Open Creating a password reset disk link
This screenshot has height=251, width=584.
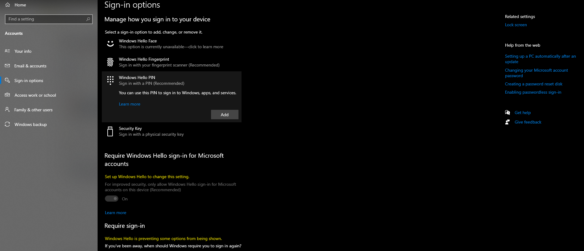(x=534, y=84)
